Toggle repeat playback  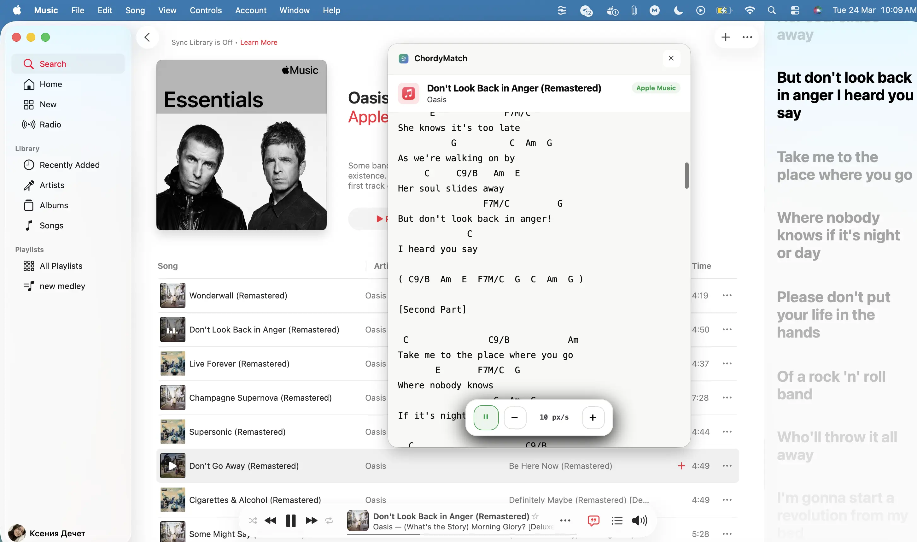(x=329, y=521)
